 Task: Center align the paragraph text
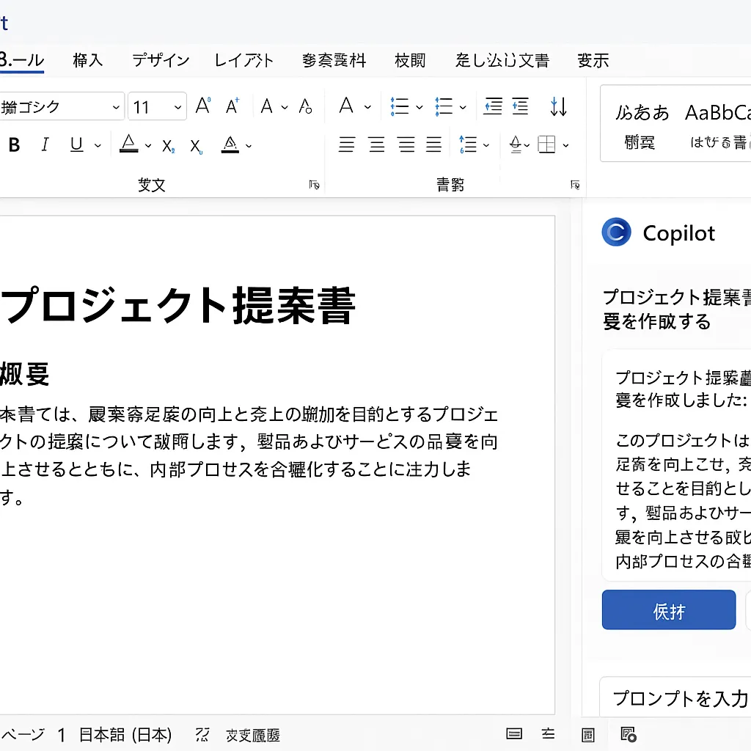click(x=376, y=145)
